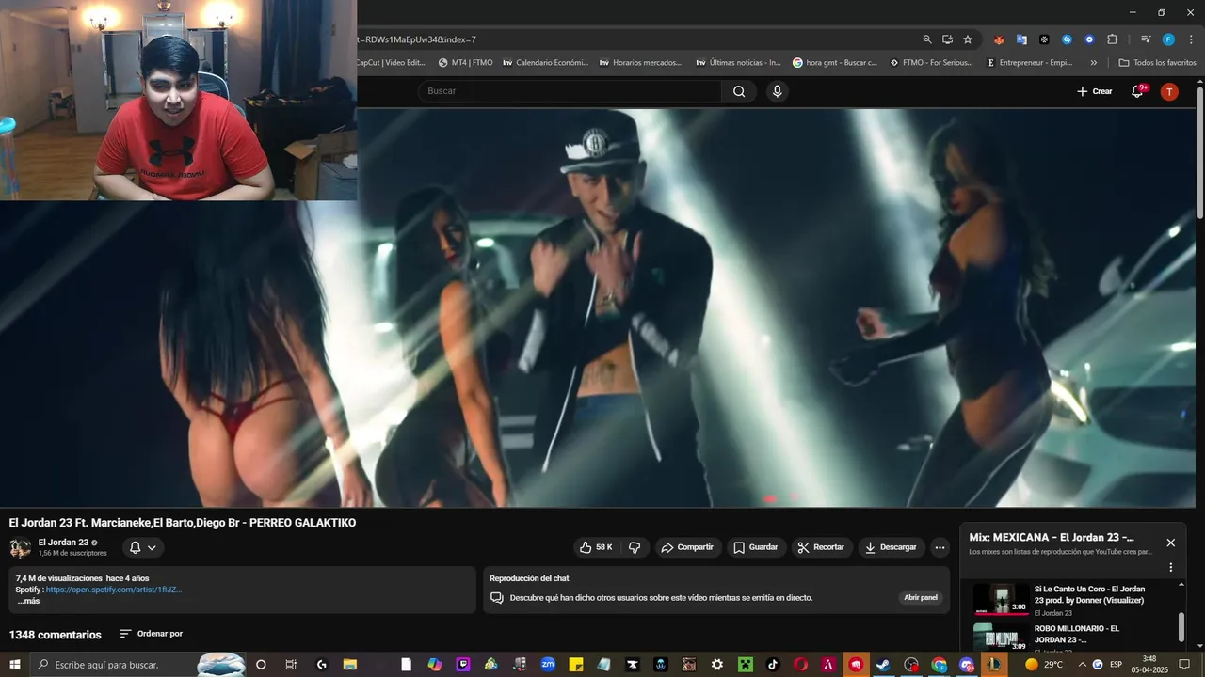Click the Mix: MEXICANA playlist title
1205x677 pixels.
[x=1052, y=538]
